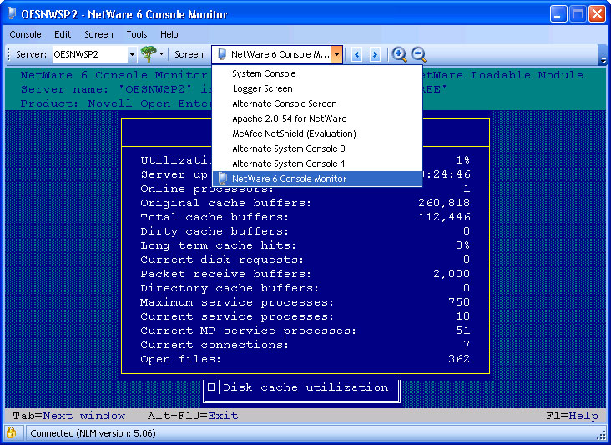Screen dimensions: 611x445
Task: Zoom out with the magnifier minus icon
Action: (x=418, y=54)
